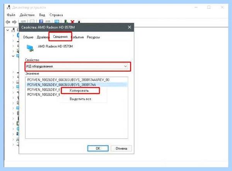Collapse the root computer tree node
The height and width of the screenshot is (171, 232).
(x=8, y=30)
